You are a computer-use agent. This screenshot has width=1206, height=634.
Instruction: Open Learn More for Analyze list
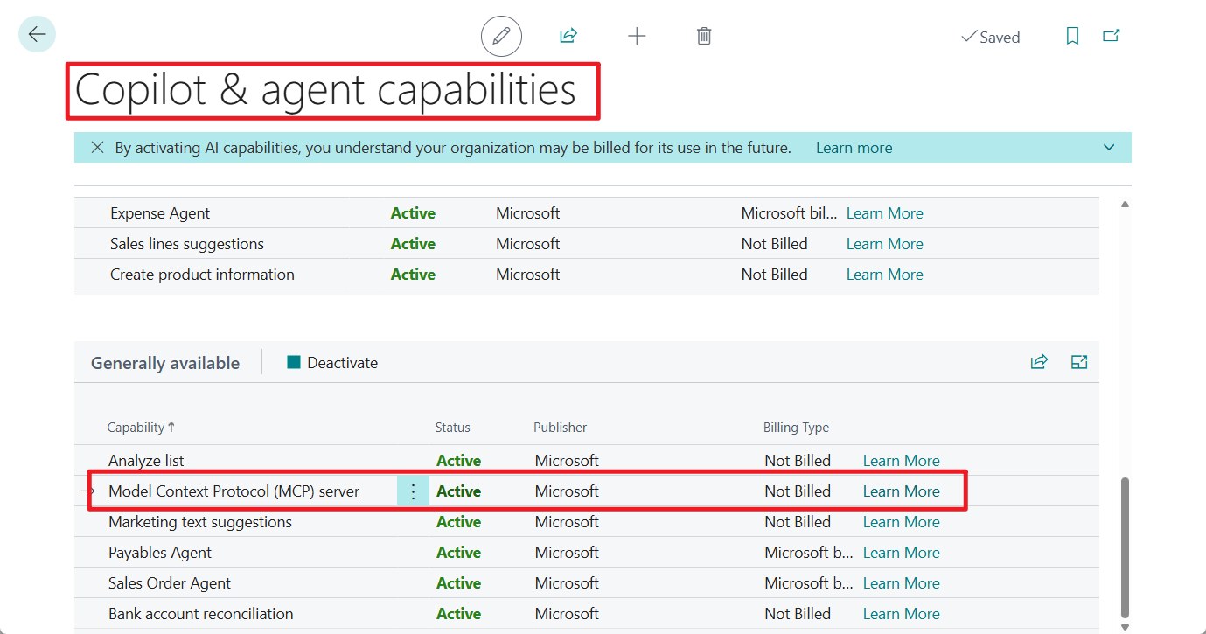(901, 461)
